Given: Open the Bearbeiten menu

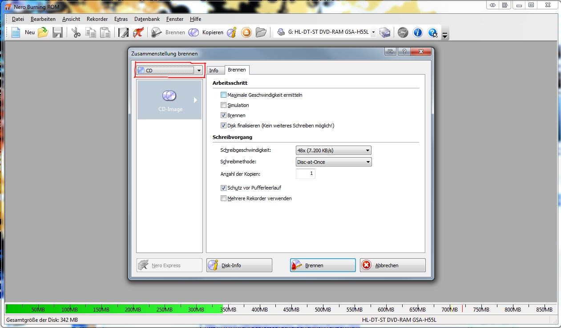Looking at the screenshot, I should point(43,19).
